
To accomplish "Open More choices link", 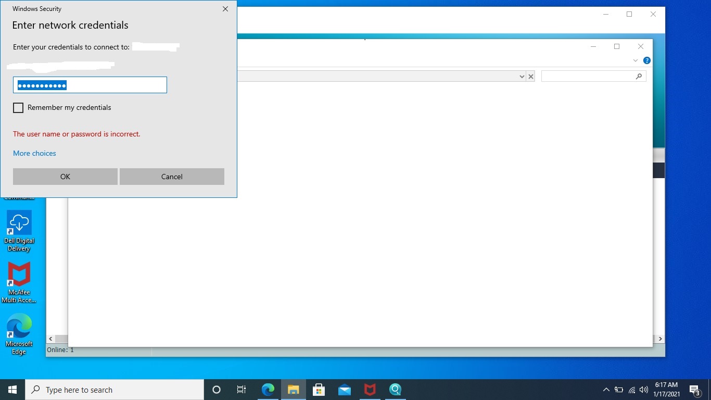I will pyautogui.click(x=34, y=153).
